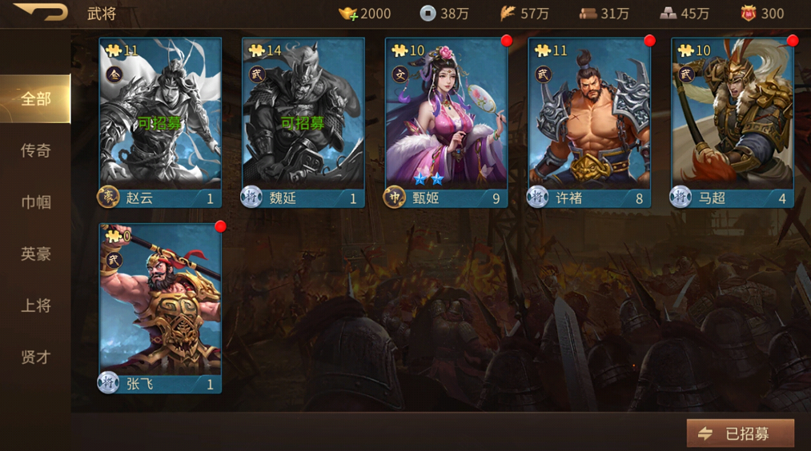The image size is (811, 451).
Task: Click the grain food resource icon
Action: 508,14
